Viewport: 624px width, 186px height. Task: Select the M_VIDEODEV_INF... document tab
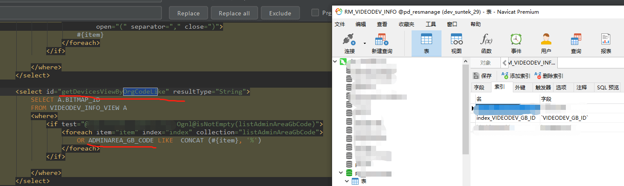(x=532, y=63)
